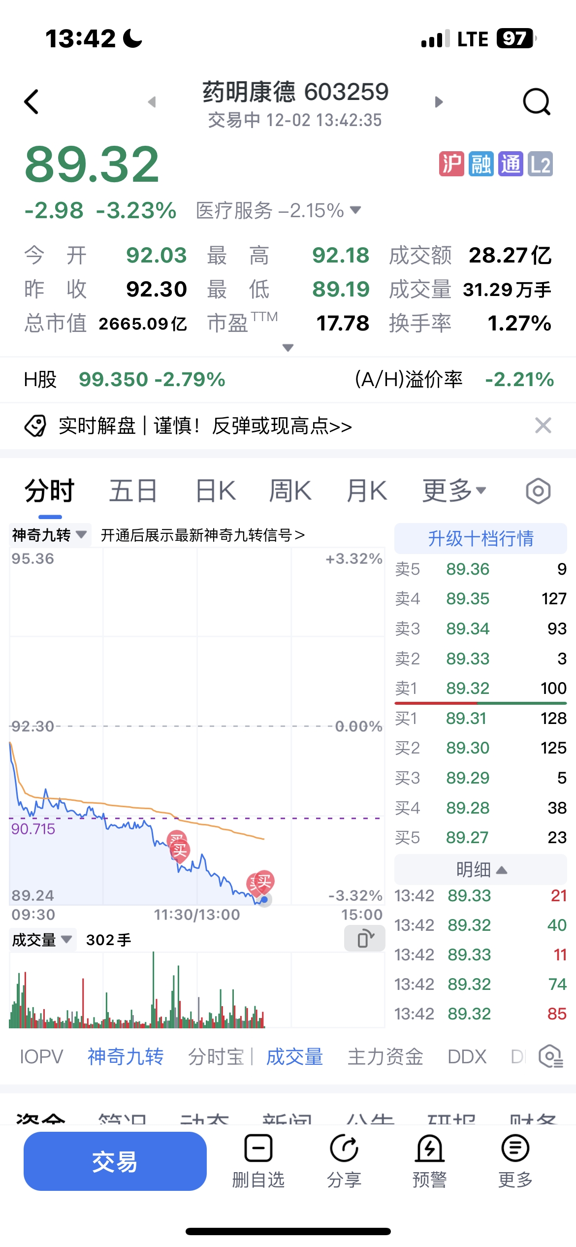Screen dimensions: 576x1247
Task: Tap the L2 level badge
Action: [540, 164]
